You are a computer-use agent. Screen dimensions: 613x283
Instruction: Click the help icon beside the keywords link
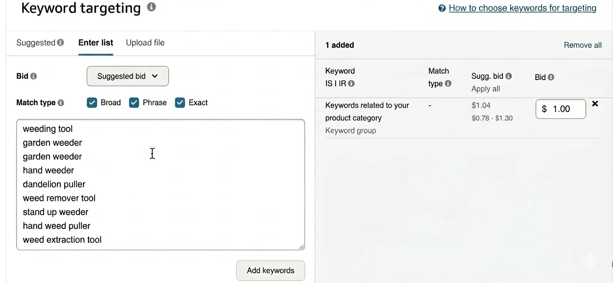coord(442,8)
